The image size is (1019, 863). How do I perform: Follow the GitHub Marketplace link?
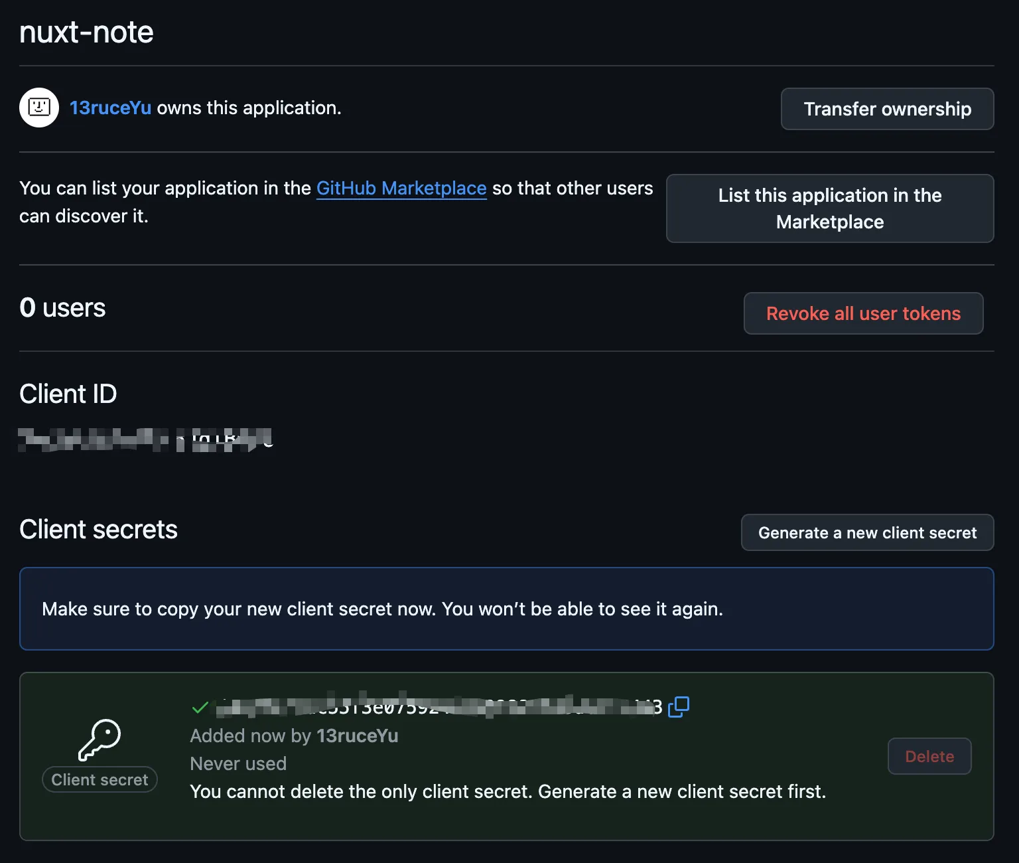[x=401, y=189]
